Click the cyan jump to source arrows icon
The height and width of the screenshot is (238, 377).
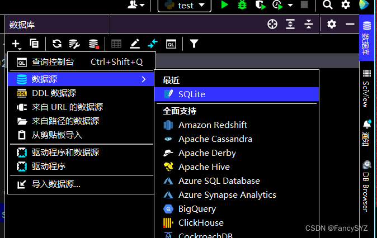[153, 44]
